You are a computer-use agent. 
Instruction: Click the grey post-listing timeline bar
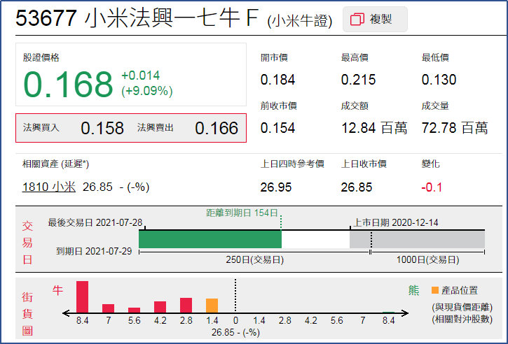pos(418,239)
